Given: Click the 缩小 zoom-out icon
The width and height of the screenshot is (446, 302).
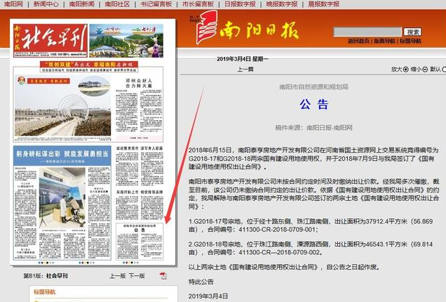Looking at the screenshot, I should [x=425, y=70].
